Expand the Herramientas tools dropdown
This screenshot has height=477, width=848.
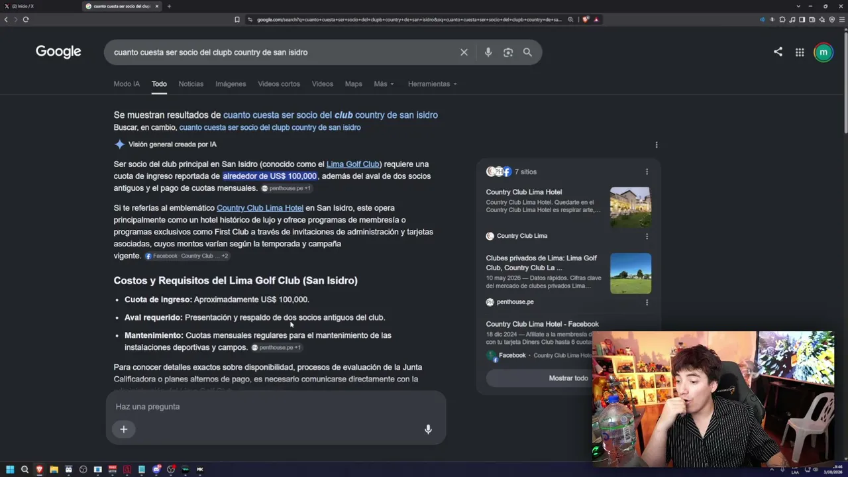tap(432, 84)
